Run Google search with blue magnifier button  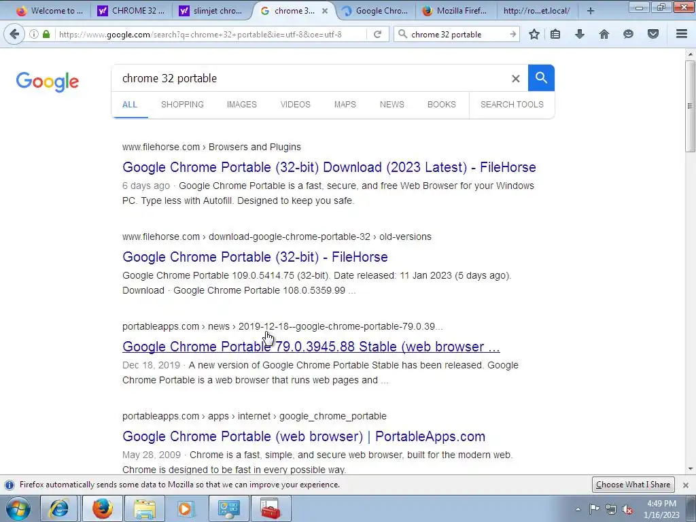point(541,78)
